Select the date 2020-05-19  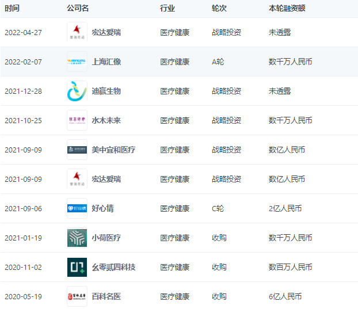click(23, 297)
